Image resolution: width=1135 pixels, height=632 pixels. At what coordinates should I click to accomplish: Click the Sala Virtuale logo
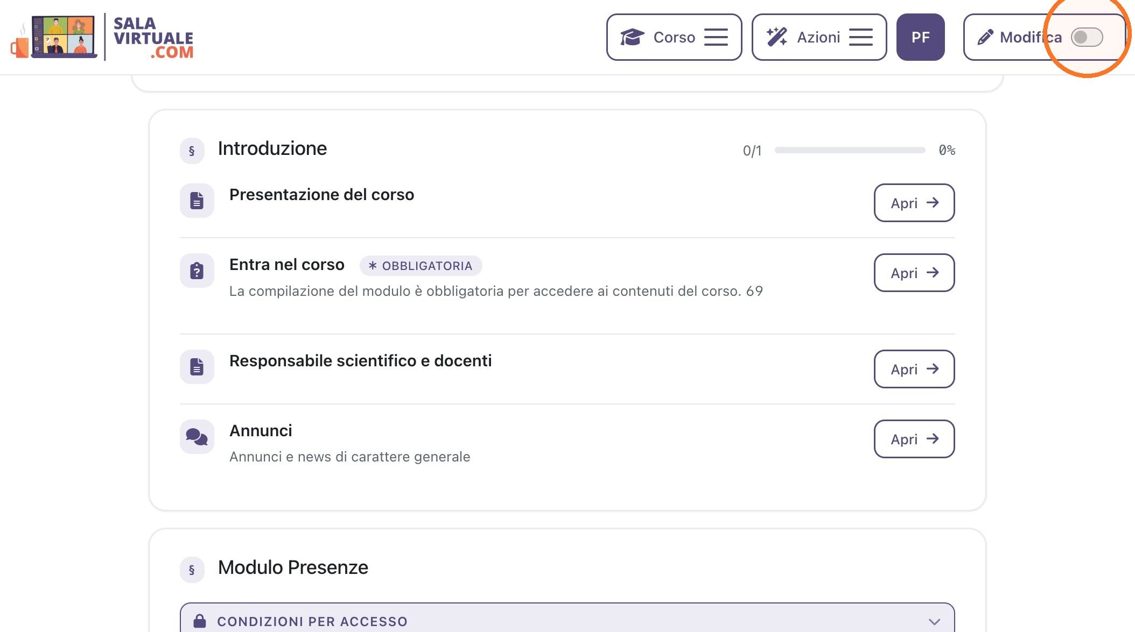click(x=102, y=37)
